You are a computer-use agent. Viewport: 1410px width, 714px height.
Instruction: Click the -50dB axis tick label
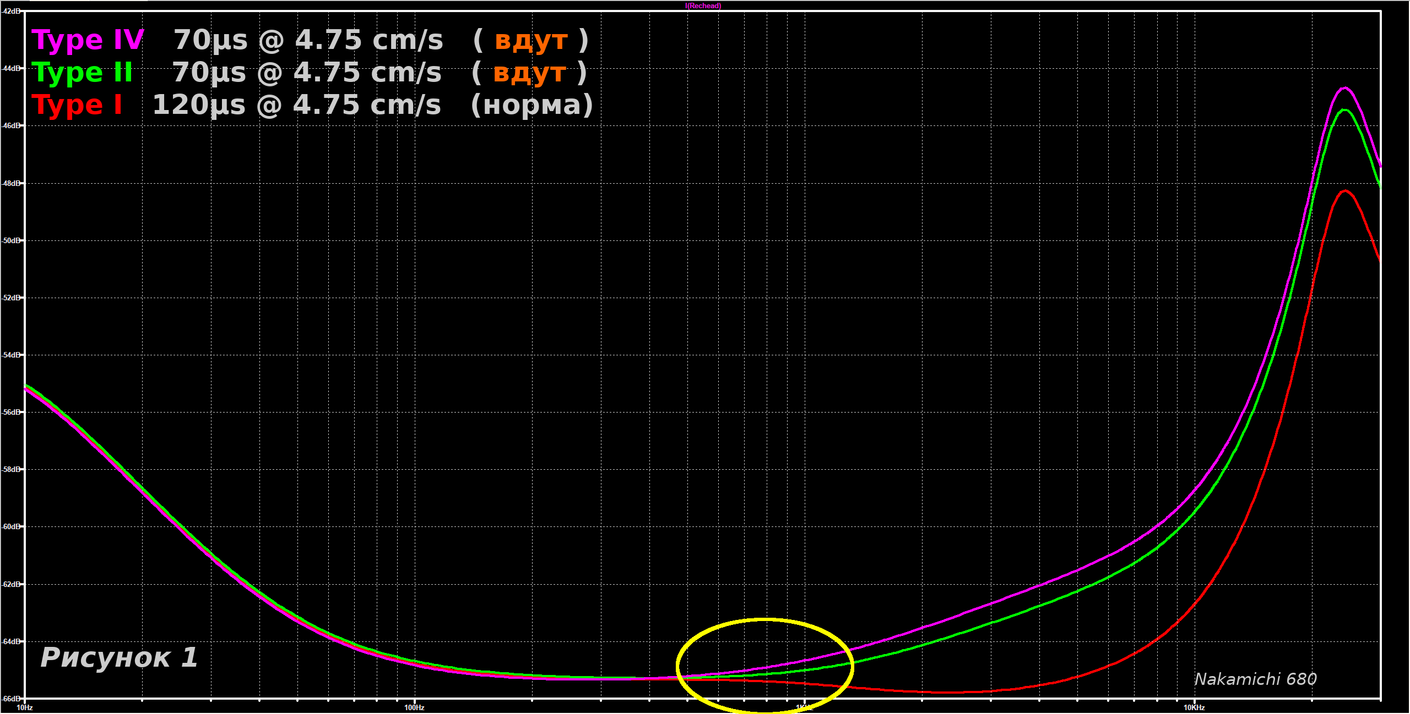tap(11, 240)
